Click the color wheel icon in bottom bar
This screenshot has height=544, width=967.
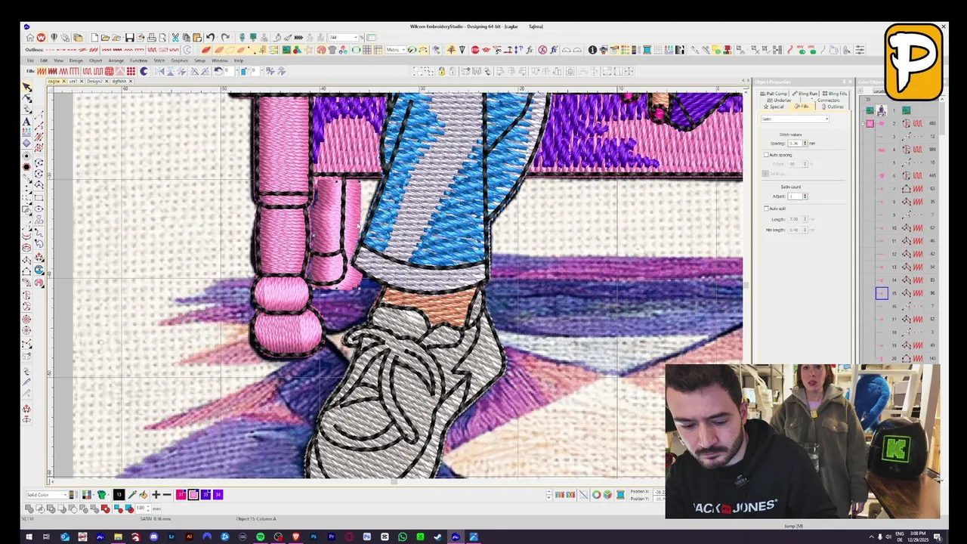[596, 495]
